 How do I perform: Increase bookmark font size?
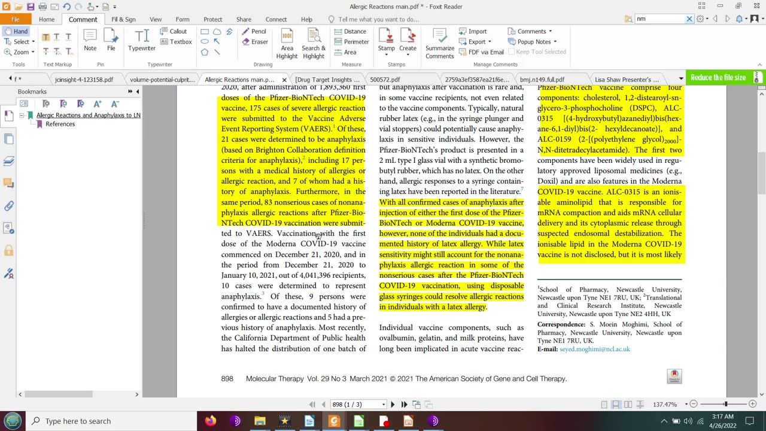coord(98,104)
